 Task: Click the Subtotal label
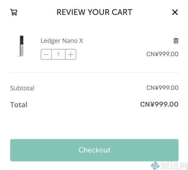pos(22,88)
